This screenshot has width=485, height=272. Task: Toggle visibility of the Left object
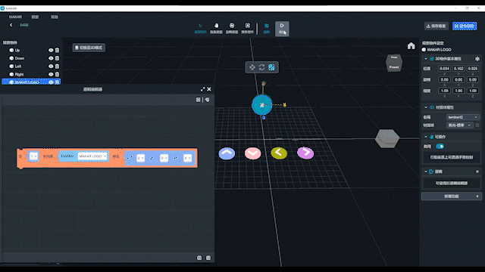click(51, 66)
